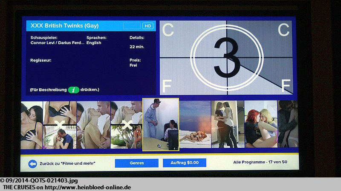Image resolution: width=341 pixels, height=191 pixels.
Task: Click the green info 'i' icon
Action: pos(73,90)
